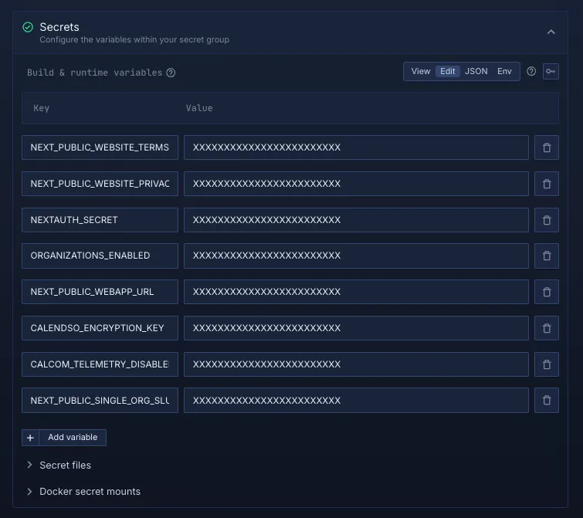Delete the NEXTAUTH_SECRET variable
Viewport: 583px width, 518px height.
(x=546, y=220)
